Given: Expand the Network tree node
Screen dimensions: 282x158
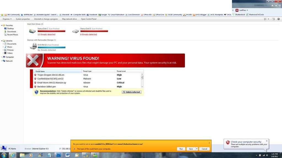Looking at the screenshot, I should 2,61.
